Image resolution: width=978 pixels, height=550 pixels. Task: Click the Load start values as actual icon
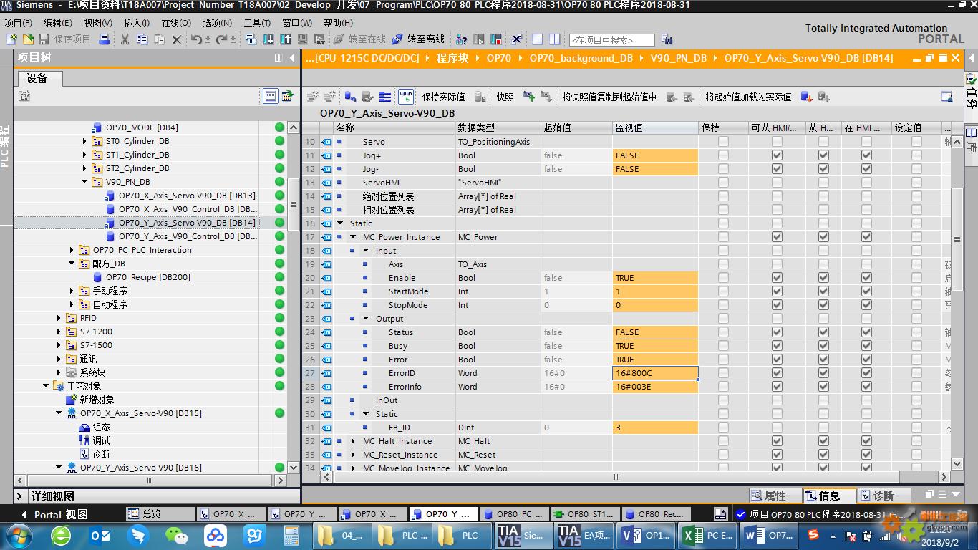pyautogui.click(x=806, y=97)
